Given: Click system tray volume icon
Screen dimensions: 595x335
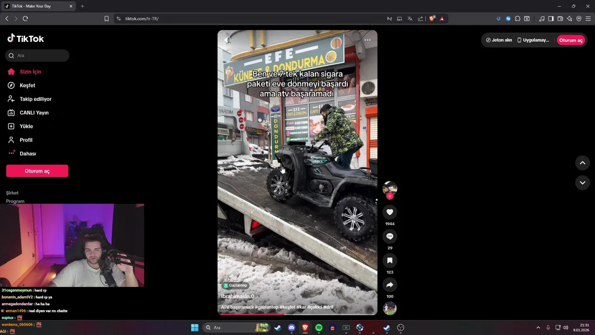Looking at the screenshot, I should tap(566, 328).
